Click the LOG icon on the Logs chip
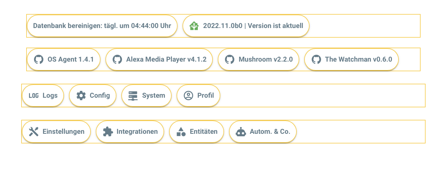The height and width of the screenshot is (173, 439). 33,96
